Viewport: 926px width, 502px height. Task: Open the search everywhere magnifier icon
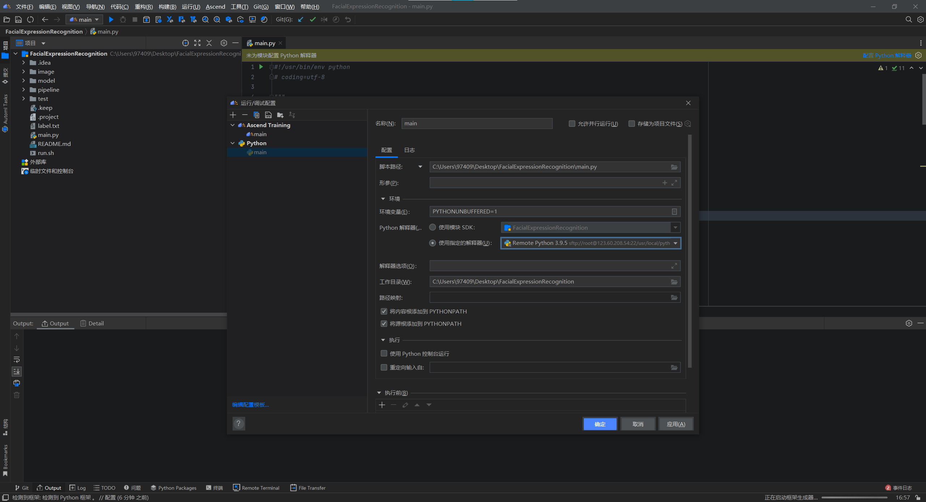(x=909, y=20)
